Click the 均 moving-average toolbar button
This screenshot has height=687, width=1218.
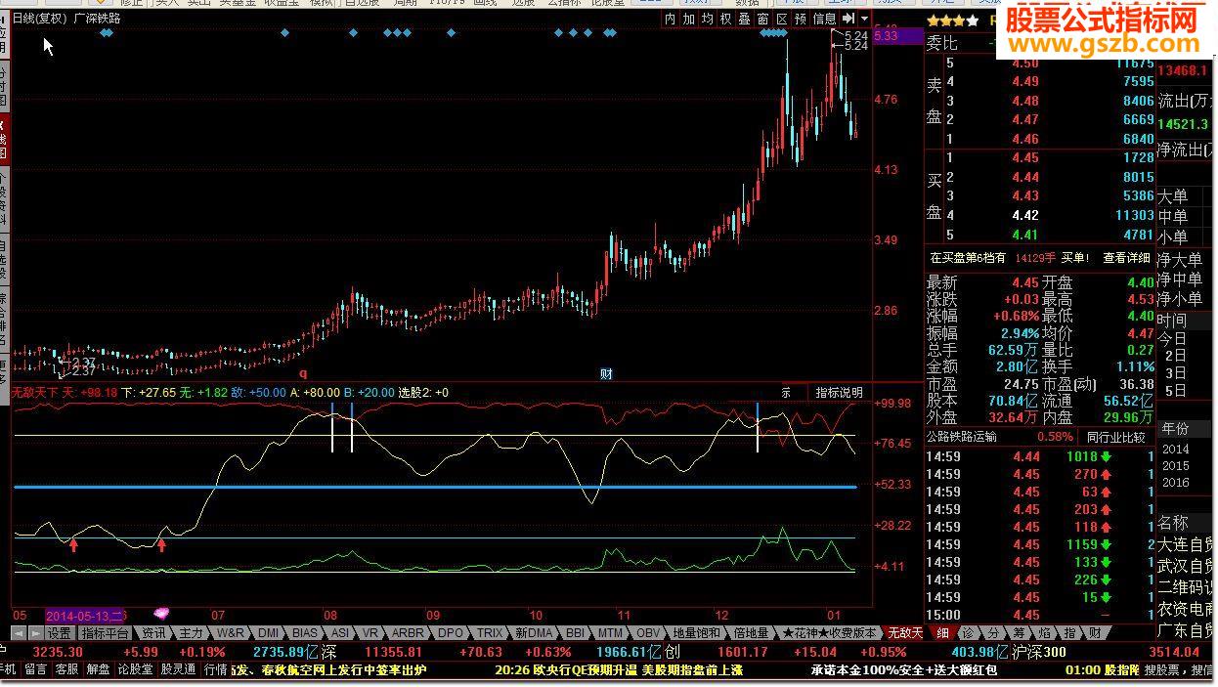707,19
